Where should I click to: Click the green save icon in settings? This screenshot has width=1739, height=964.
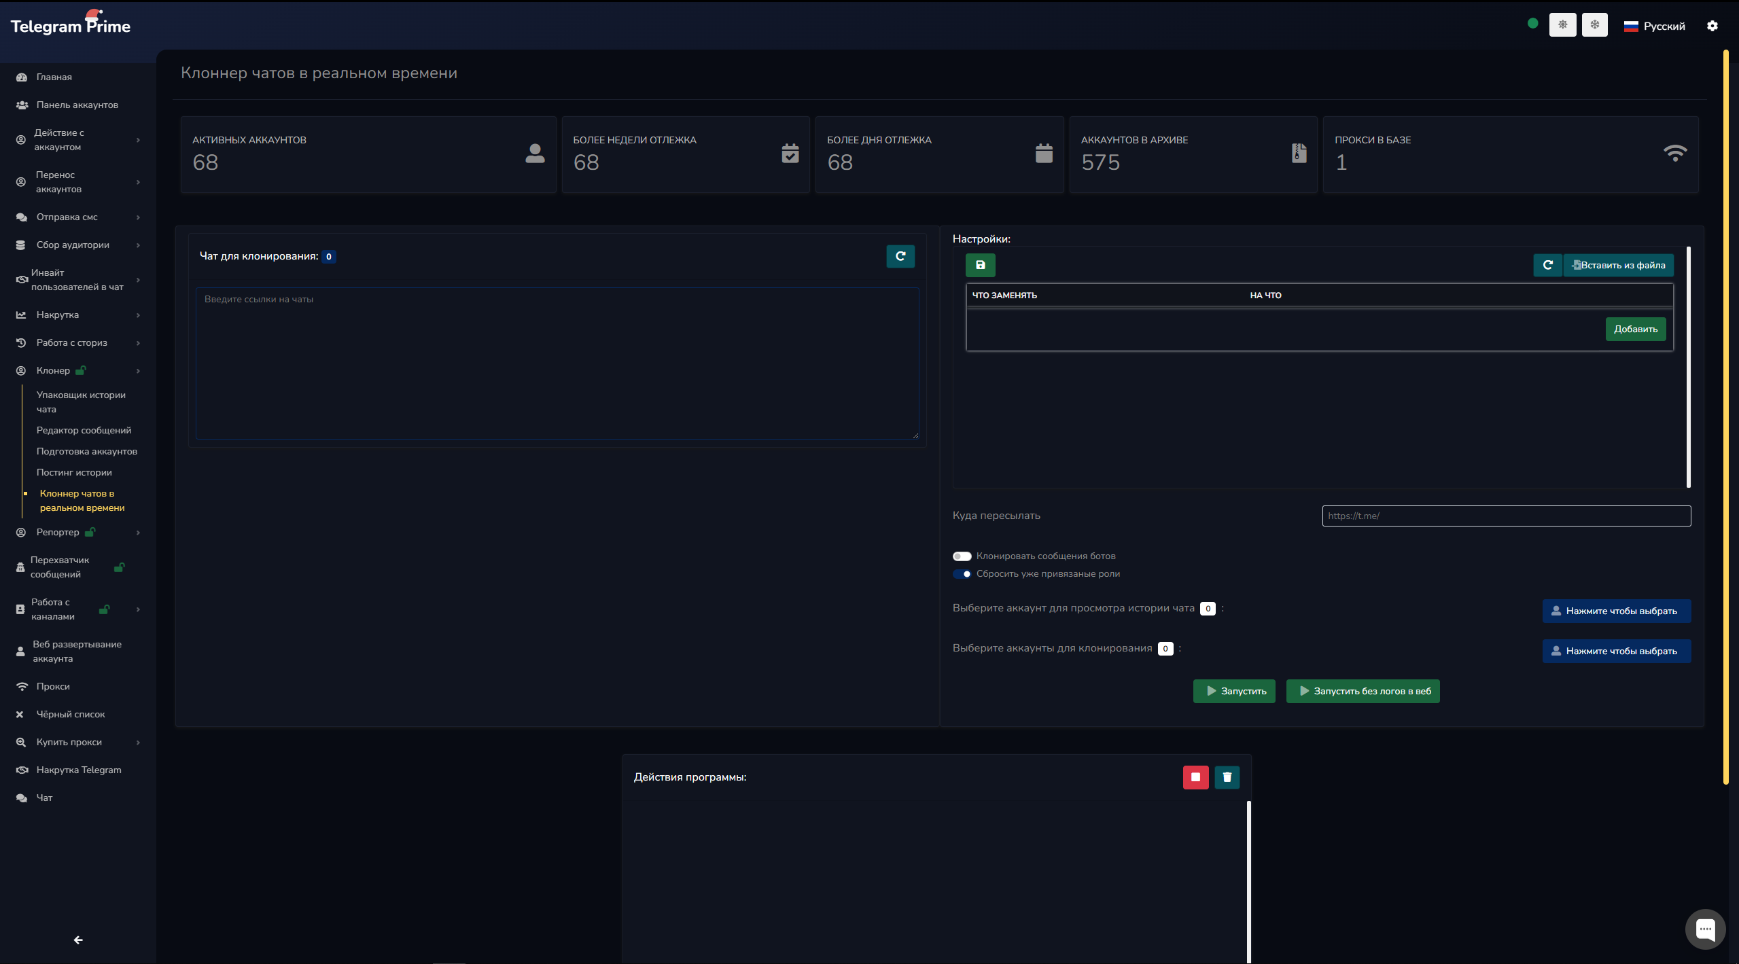pyautogui.click(x=980, y=265)
